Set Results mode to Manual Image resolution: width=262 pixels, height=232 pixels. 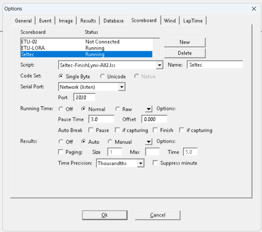[110, 142]
